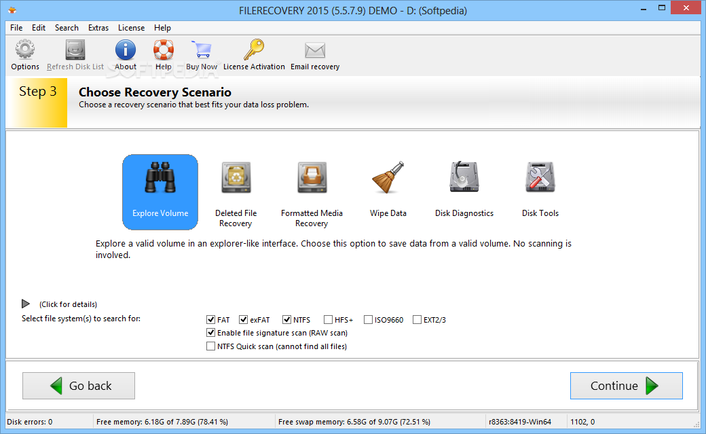Open the Options gear icon
This screenshot has height=434, width=706.
point(25,50)
